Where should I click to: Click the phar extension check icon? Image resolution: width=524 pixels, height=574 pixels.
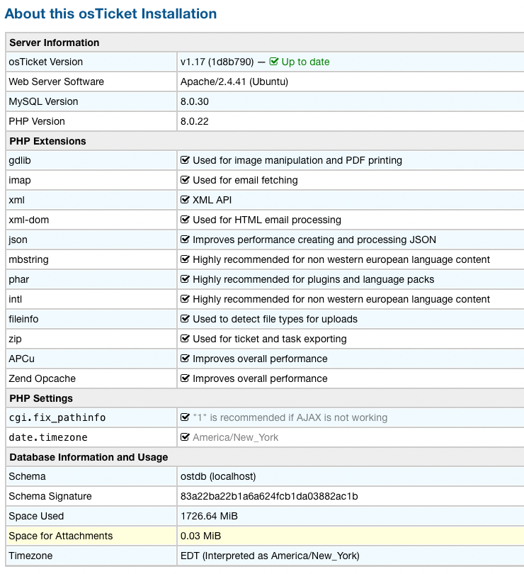pyautogui.click(x=186, y=279)
